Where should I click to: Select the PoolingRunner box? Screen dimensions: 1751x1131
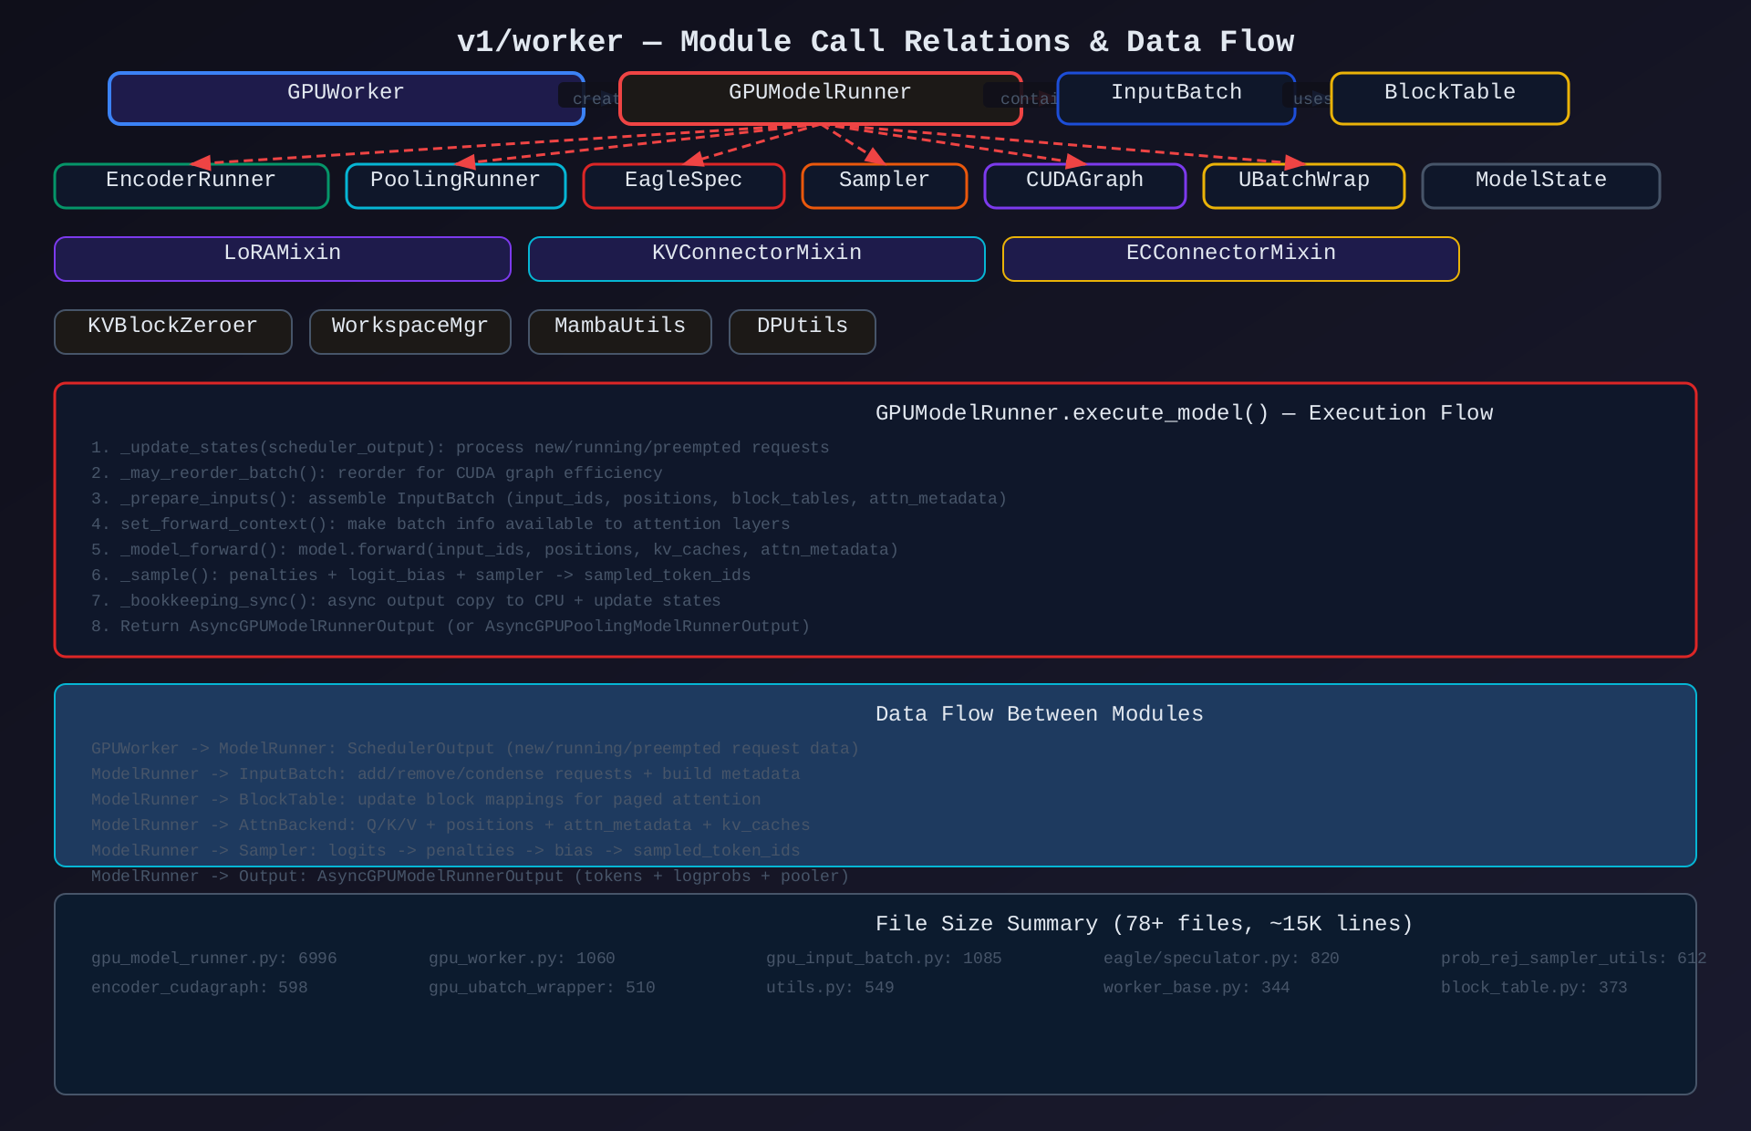click(455, 185)
